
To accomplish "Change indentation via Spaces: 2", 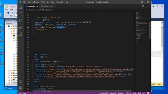I will tap(121, 93).
